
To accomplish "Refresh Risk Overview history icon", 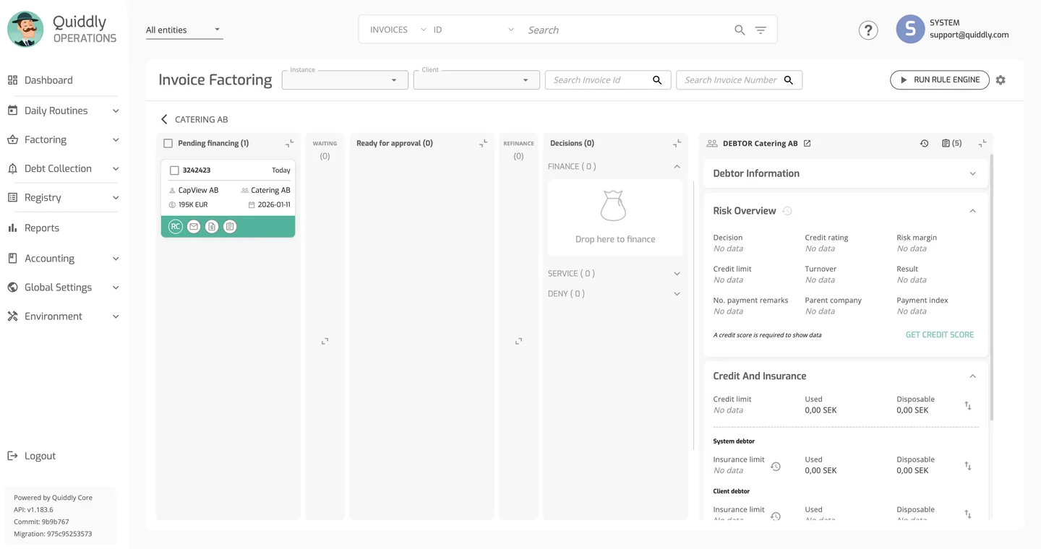I will click(x=787, y=211).
